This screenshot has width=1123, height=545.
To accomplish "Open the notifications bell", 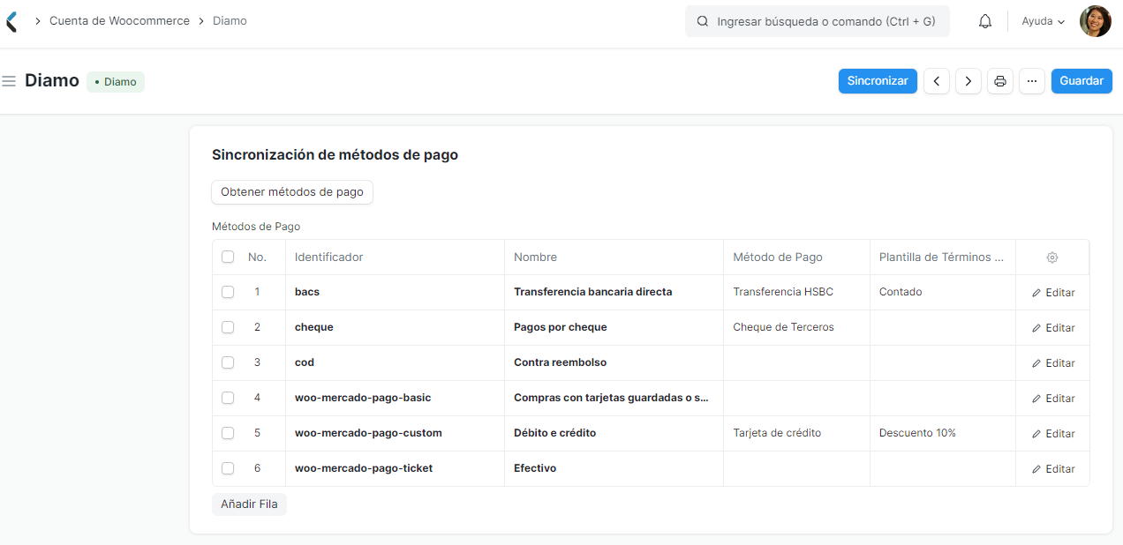I will (984, 21).
